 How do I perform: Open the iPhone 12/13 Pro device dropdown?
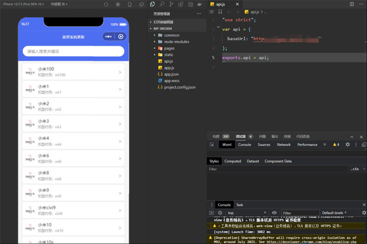23,4
